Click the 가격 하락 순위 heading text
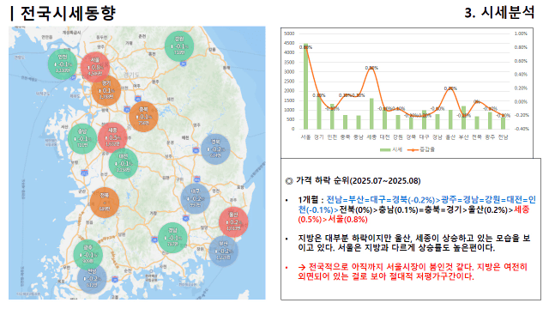The width and height of the screenshot is (549, 309). coord(323,181)
